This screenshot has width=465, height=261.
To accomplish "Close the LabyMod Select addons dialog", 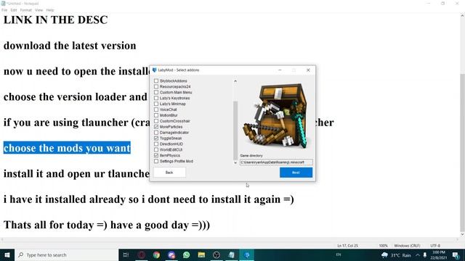I will click(x=308, y=70).
